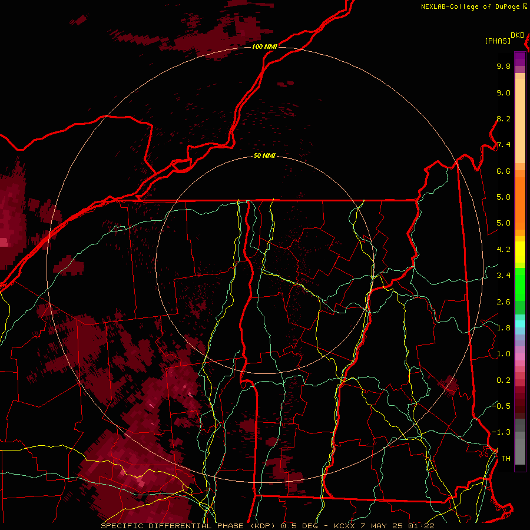Click the 9.8 value on the color scale

pyautogui.click(x=503, y=66)
